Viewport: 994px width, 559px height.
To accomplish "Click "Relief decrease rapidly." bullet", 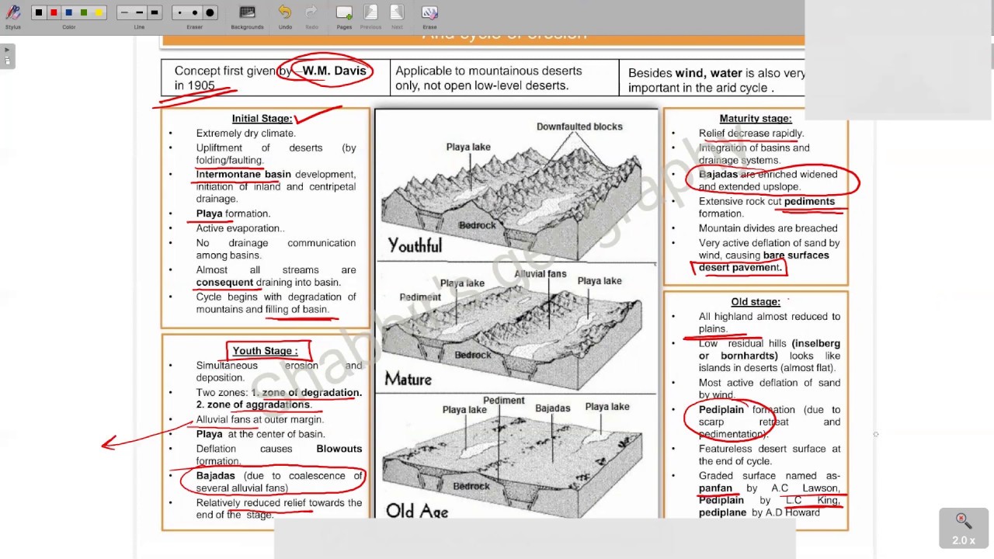I will 751,134.
